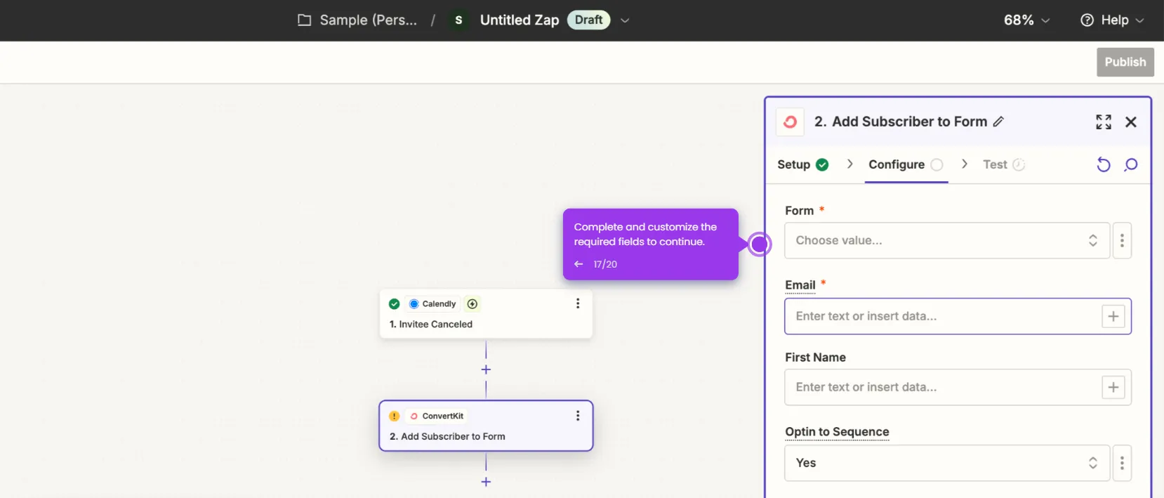Viewport: 1164px width, 498px height.
Task: Add step below ConvertKit node
Action: click(486, 482)
